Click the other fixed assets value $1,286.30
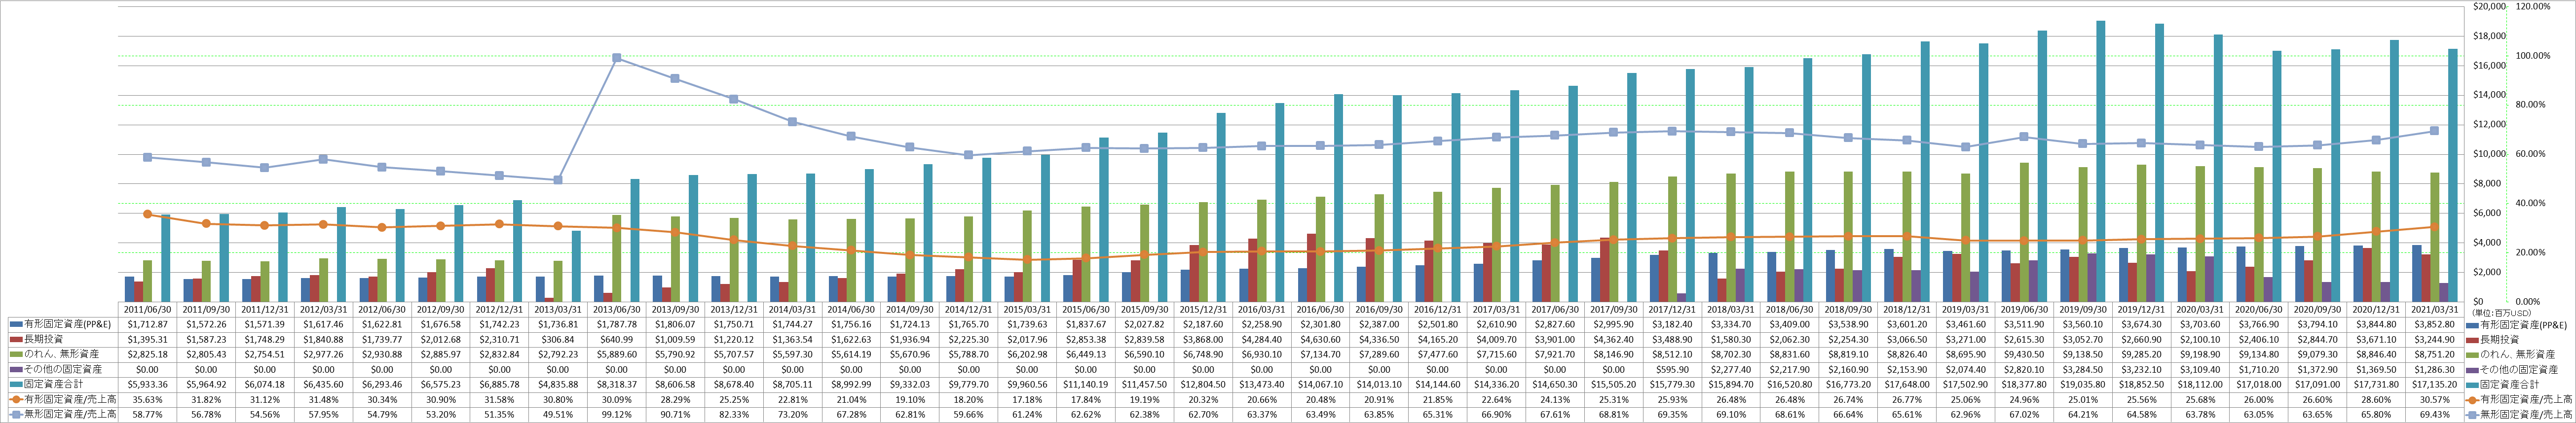The image size is (2576, 423). (2434, 370)
